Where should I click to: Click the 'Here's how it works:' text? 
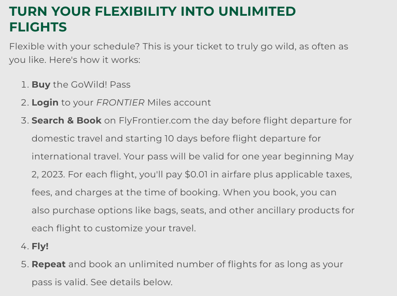94,60
